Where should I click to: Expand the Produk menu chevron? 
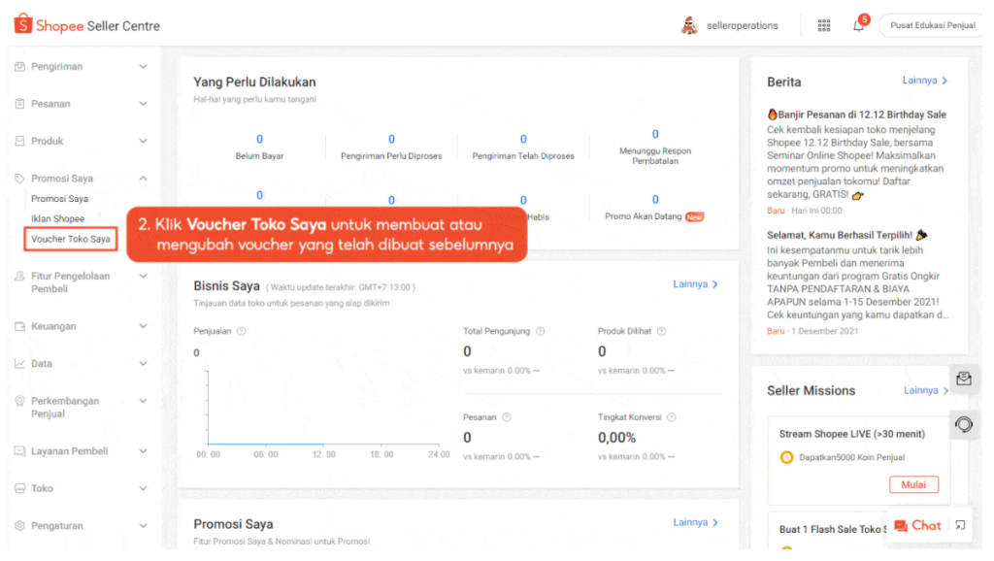click(x=144, y=142)
